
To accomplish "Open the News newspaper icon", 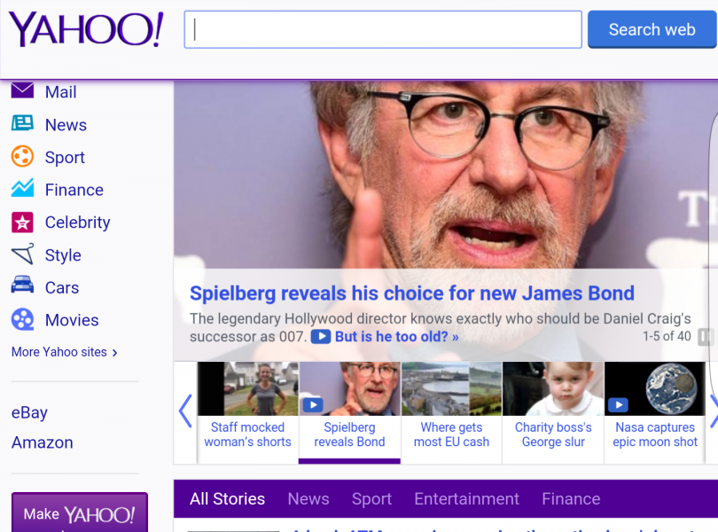I will pyautogui.click(x=22, y=124).
